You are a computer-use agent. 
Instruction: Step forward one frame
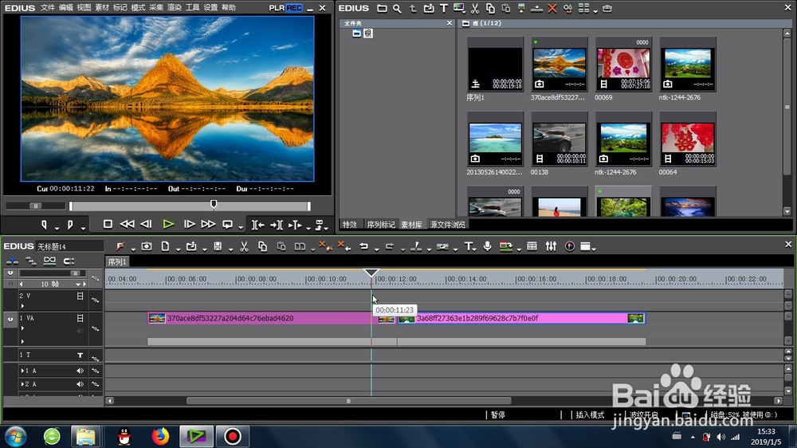point(189,224)
